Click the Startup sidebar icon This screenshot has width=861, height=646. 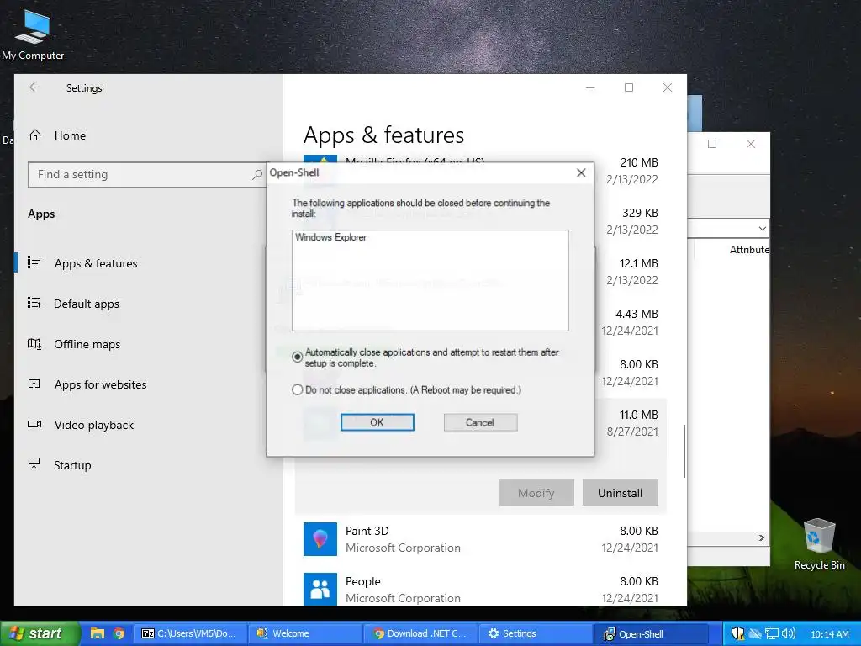[34, 464]
